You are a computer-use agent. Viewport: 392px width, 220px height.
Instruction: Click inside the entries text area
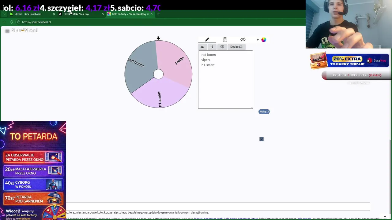pyautogui.click(x=225, y=79)
